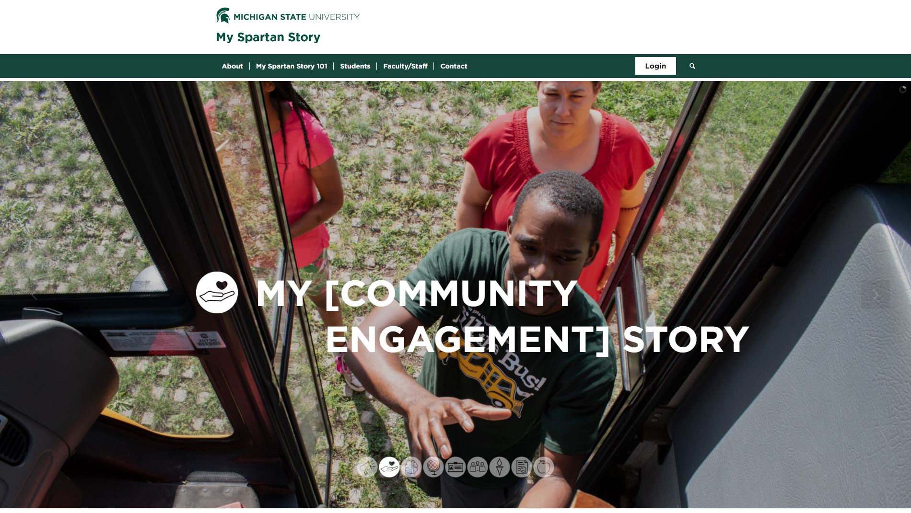Open the site search magnifier

pyautogui.click(x=692, y=66)
